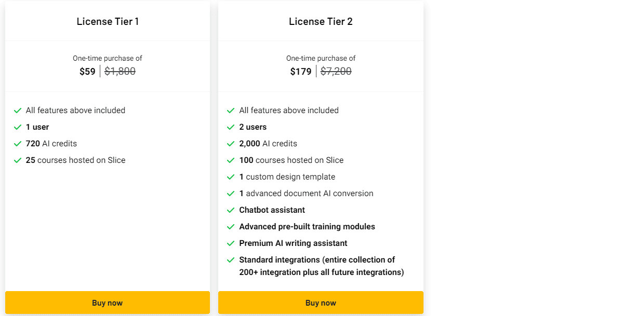Click the checkmark next to "2 users"

click(x=231, y=127)
